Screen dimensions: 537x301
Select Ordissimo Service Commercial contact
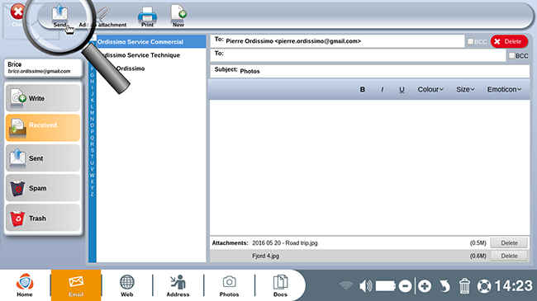point(150,42)
